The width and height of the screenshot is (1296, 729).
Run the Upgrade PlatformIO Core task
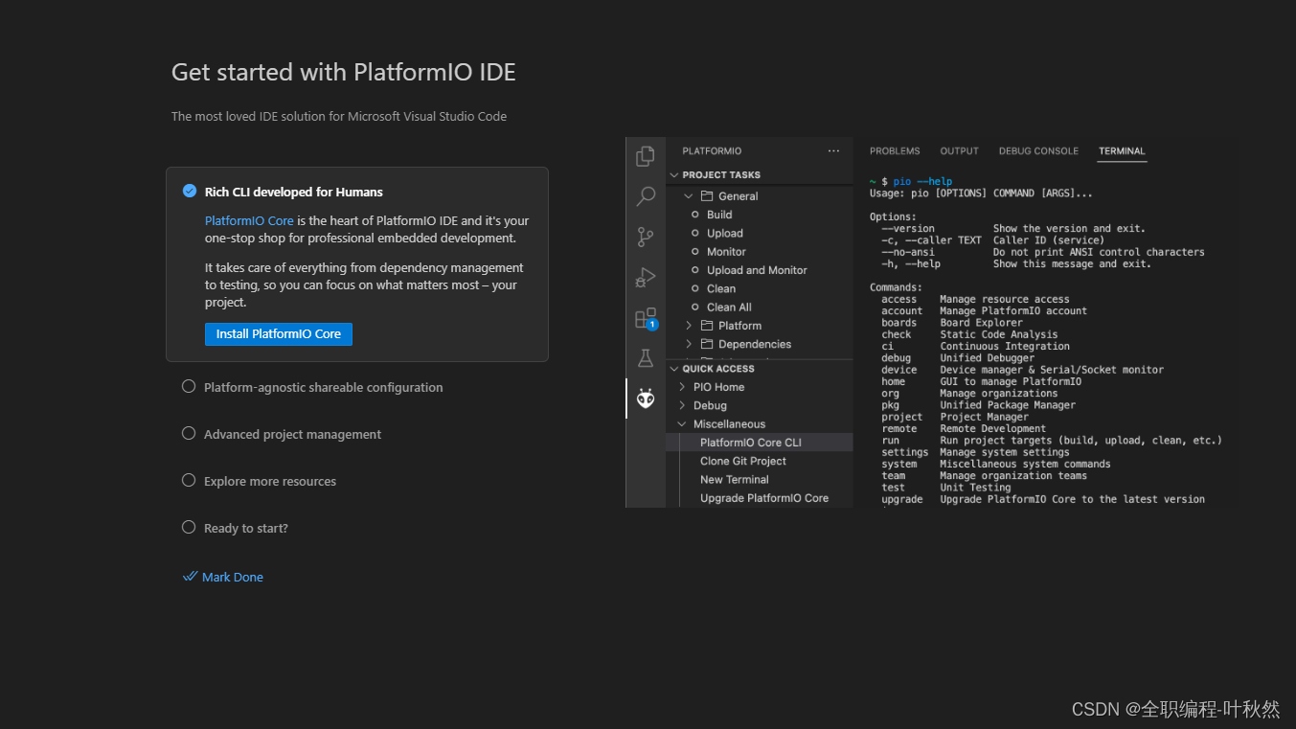coord(762,497)
